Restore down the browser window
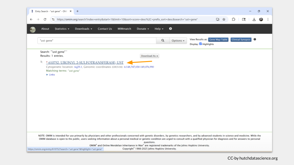The height and width of the screenshot is (165, 294). point(259,11)
